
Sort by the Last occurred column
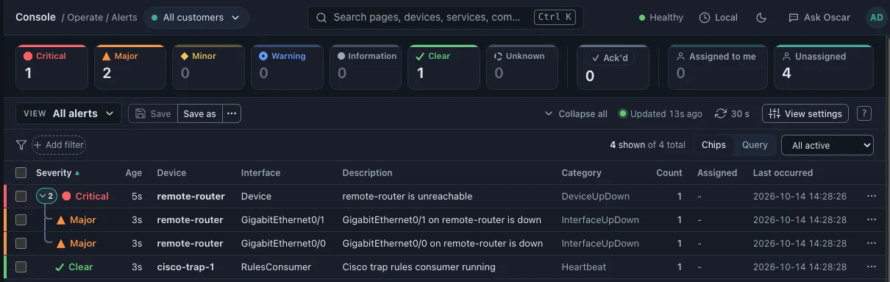783,173
